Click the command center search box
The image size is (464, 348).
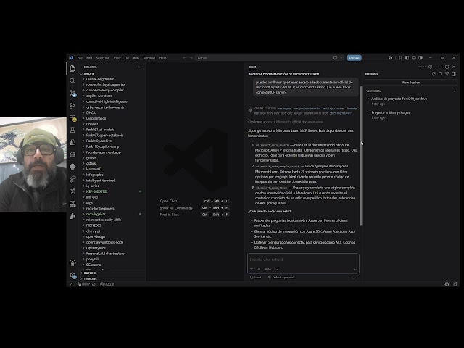pos(263,58)
